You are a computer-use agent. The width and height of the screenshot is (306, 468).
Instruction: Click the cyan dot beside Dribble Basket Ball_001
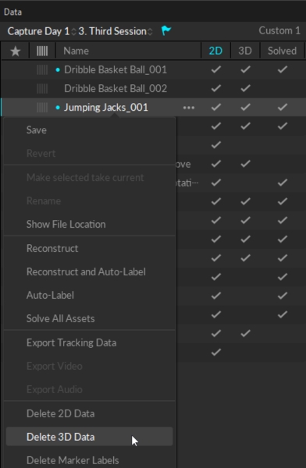(x=58, y=70)
